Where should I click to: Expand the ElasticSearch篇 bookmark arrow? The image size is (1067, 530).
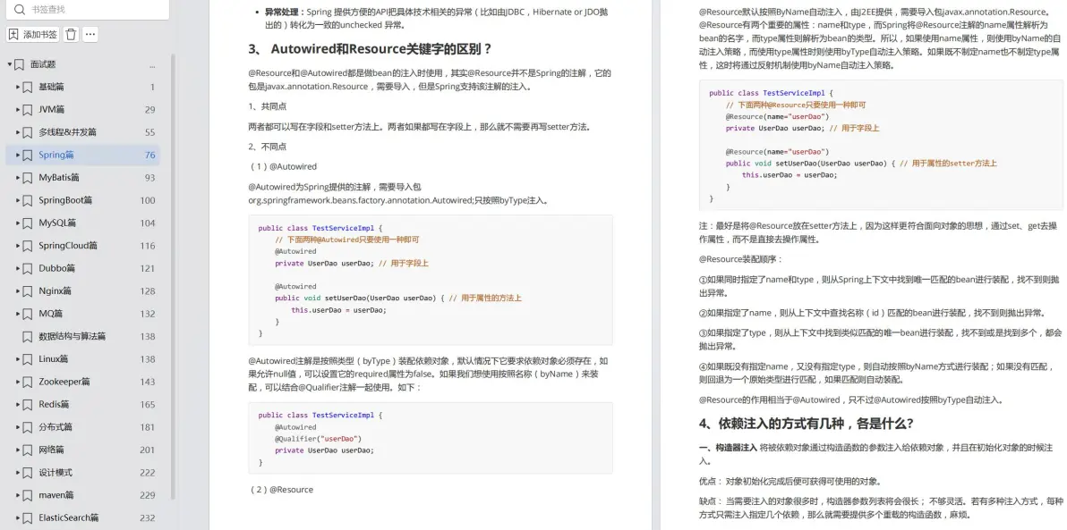tap(18, 517)
